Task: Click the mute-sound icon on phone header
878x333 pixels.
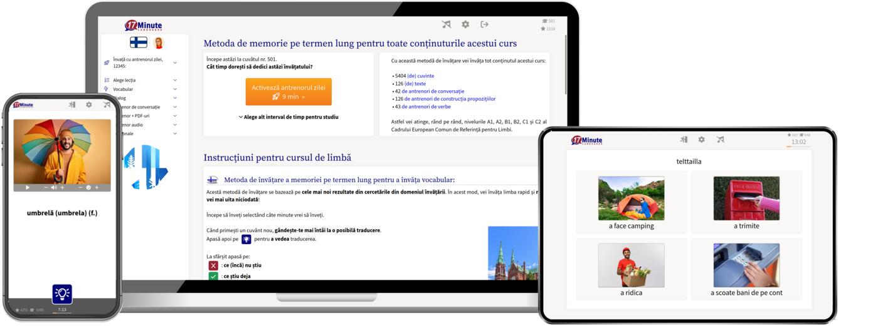Action: click(107, 105)
